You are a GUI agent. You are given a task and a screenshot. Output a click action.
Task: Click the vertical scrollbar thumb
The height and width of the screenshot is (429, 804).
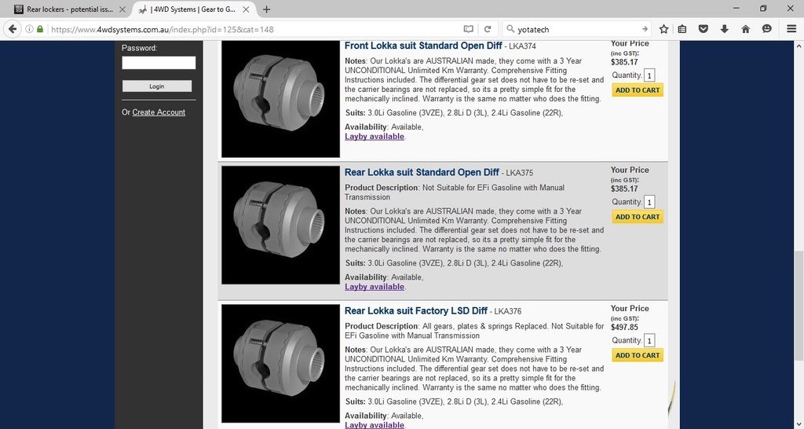[x=799, y=306]
